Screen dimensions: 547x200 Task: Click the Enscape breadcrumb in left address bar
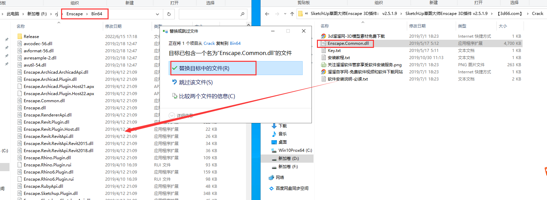[x=75, y=14]
